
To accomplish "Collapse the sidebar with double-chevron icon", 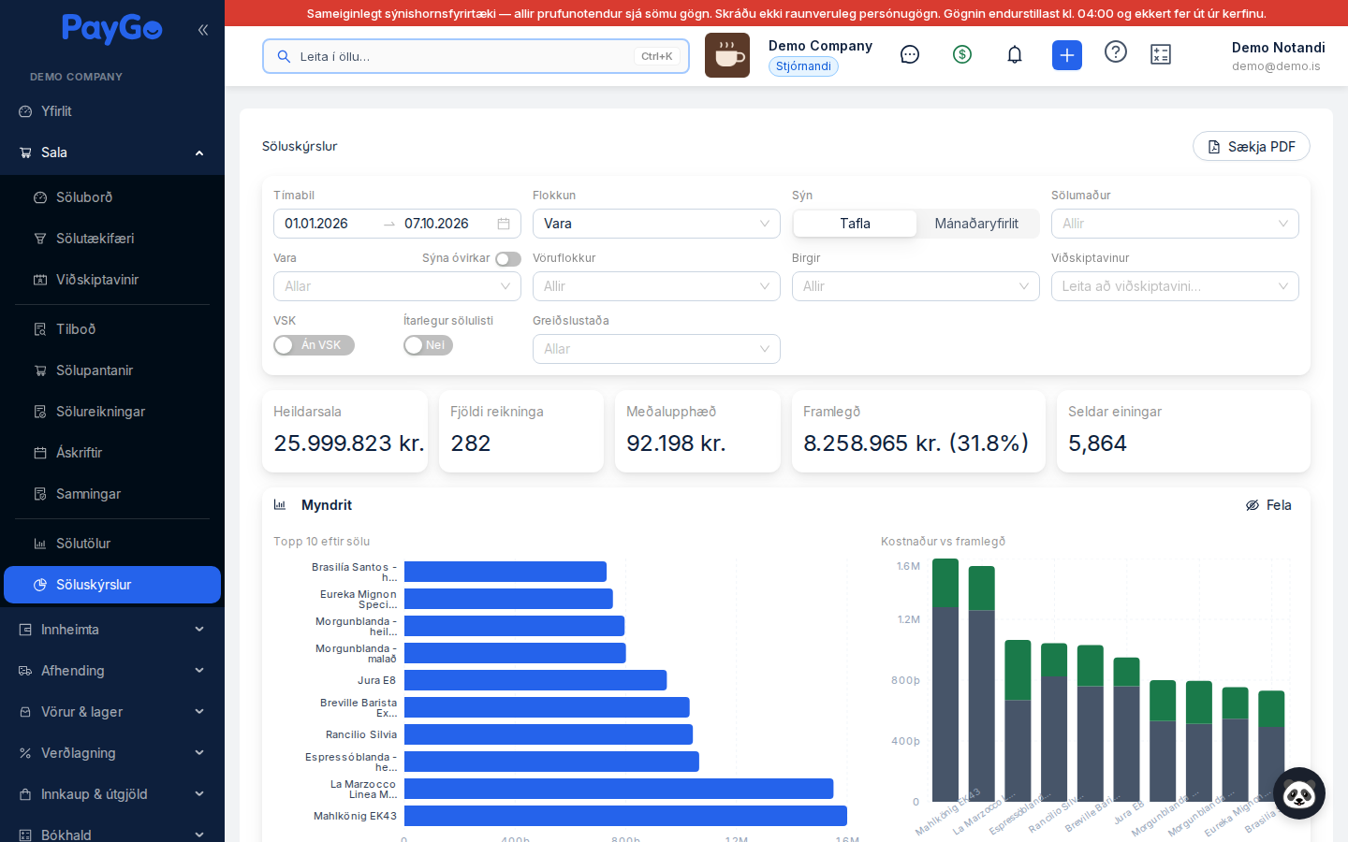I will (x=202, y=30).
